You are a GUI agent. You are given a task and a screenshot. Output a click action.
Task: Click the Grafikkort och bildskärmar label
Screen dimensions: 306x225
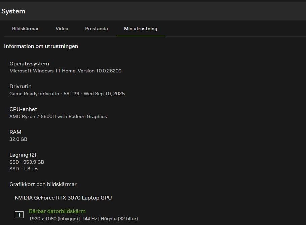coord(43,184)
